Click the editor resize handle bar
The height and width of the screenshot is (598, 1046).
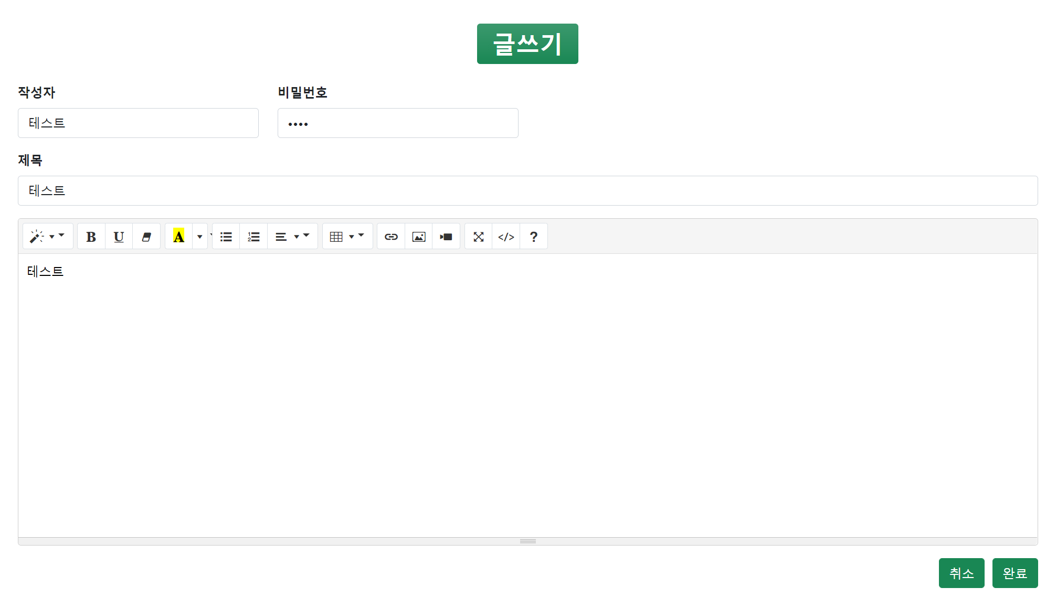(x=527, y=541)
